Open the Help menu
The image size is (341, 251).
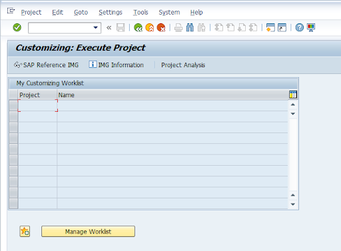coord(196,13)
